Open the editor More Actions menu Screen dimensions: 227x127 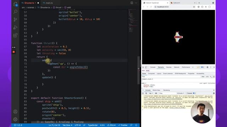(x=136, y=3)
